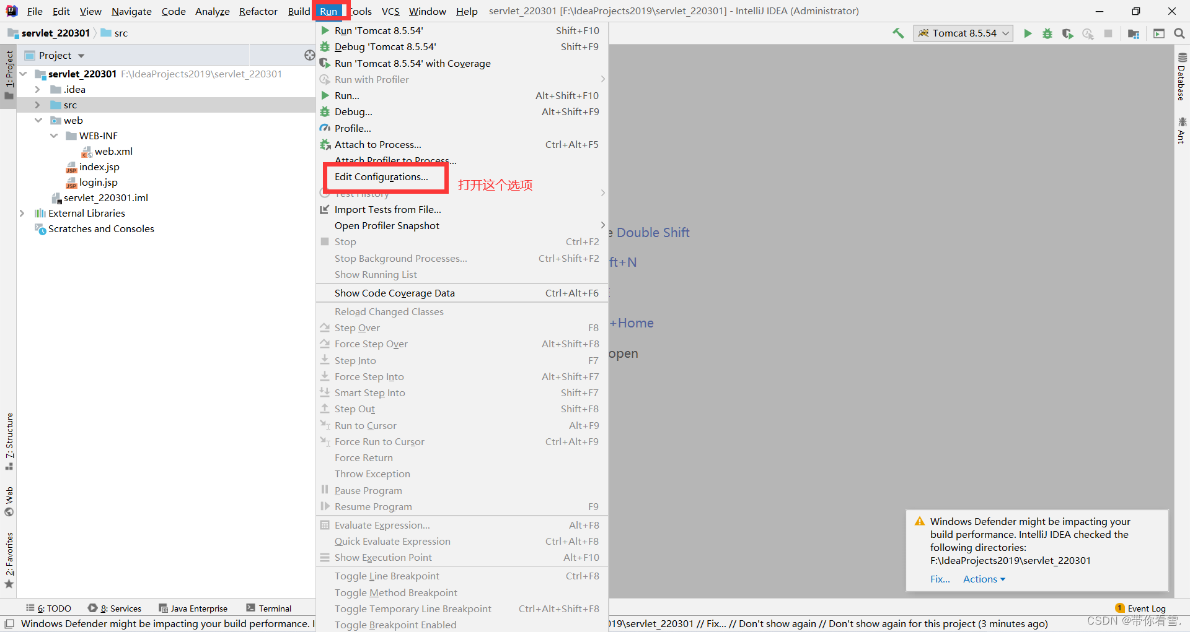Image resolution: width=1190 pixels, height=632 pixels.
Task: Select index.jsp file
Action: (x=99, y=167)
